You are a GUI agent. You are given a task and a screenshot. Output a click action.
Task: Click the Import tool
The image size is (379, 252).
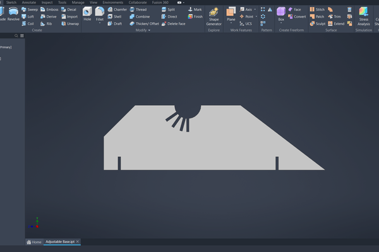(x=69, y=16)
